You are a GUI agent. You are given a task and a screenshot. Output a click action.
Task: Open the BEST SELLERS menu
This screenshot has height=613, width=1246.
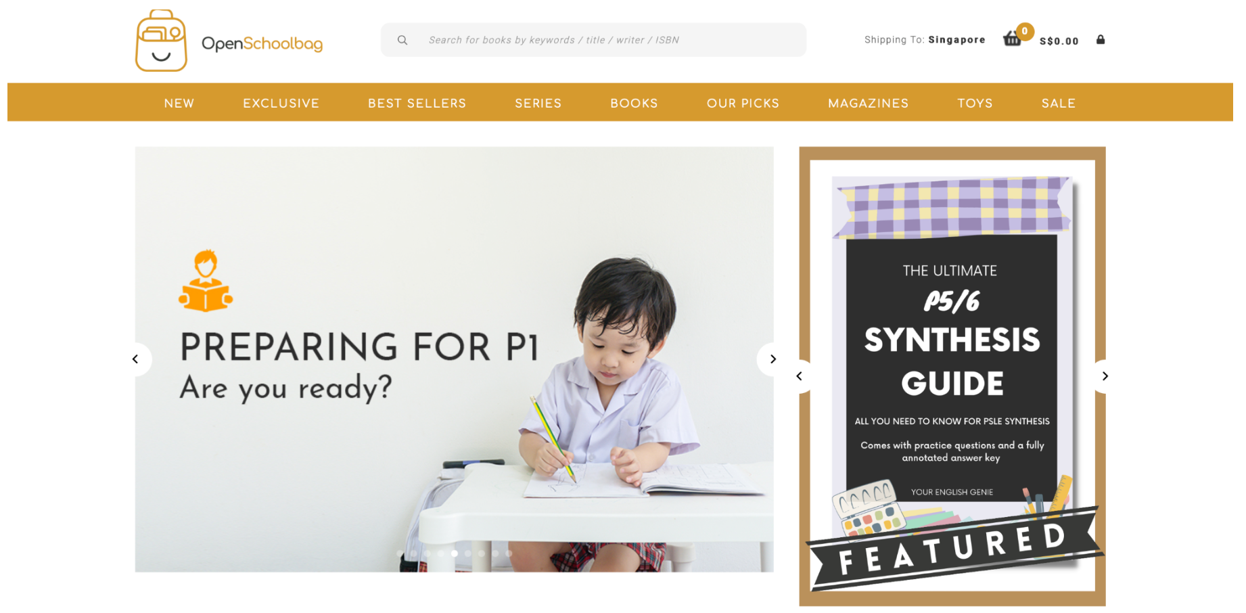coord(417,103)
